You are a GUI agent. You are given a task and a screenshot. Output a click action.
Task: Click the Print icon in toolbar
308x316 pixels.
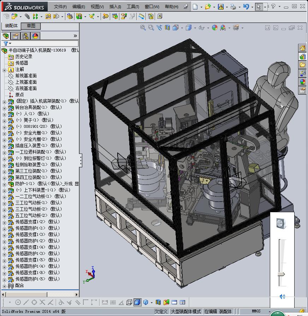click(233, 7)
